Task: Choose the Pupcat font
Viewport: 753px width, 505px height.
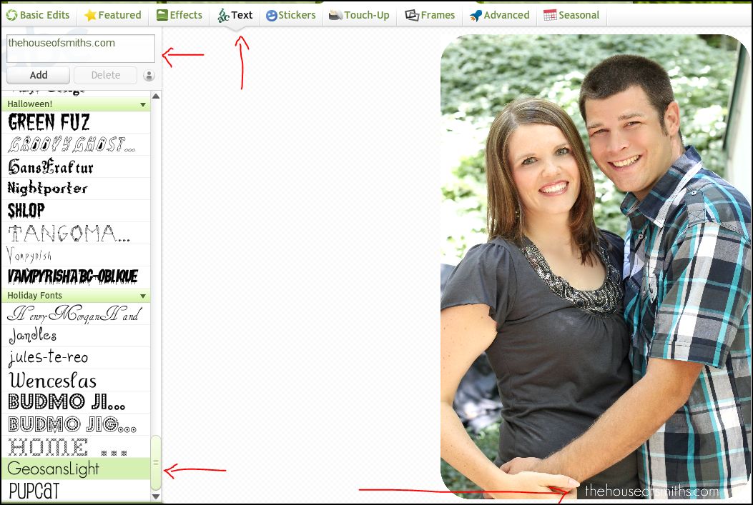Action: [76, 491]
